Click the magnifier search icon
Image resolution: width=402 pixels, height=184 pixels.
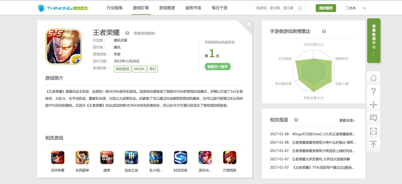click(x=300, y=8)
